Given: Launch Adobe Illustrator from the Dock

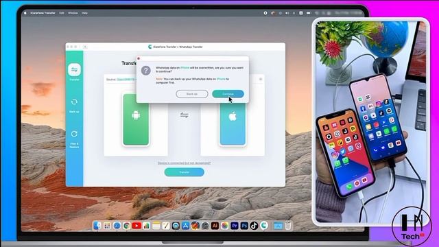Looking at the screenshot, I should 215,226.
